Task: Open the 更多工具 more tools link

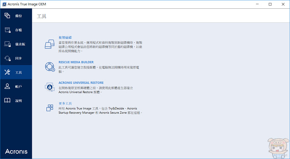Action: [x=65, y=103]
